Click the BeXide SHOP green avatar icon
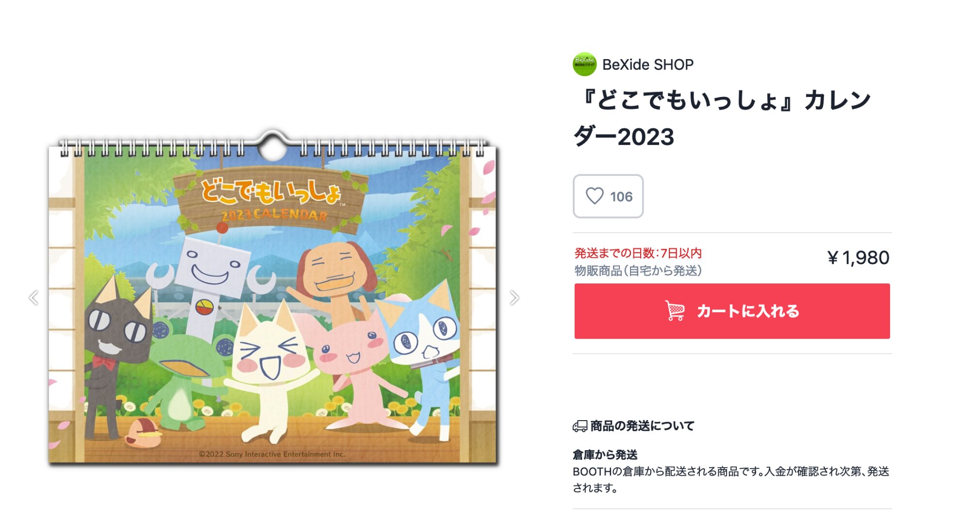The height and width of the screenshot is (518, 970). [584, 64]
